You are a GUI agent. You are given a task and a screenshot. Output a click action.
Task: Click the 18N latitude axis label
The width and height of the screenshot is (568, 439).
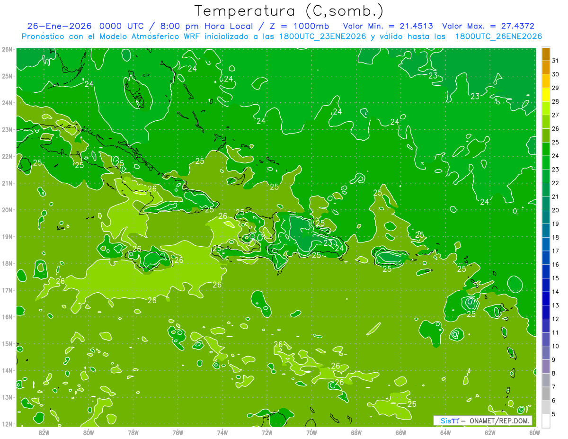7,263
